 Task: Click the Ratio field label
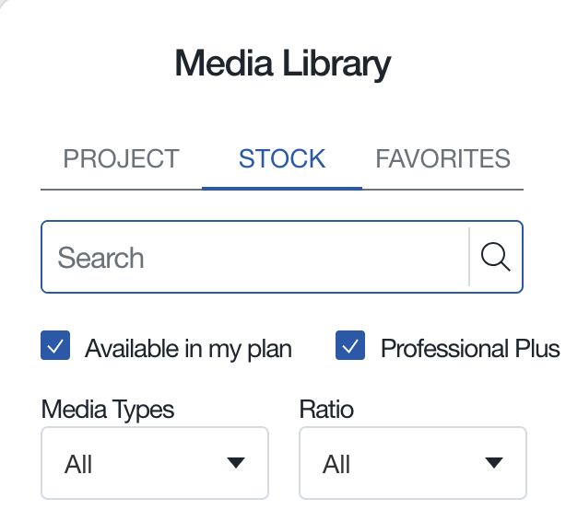[326, 409]
